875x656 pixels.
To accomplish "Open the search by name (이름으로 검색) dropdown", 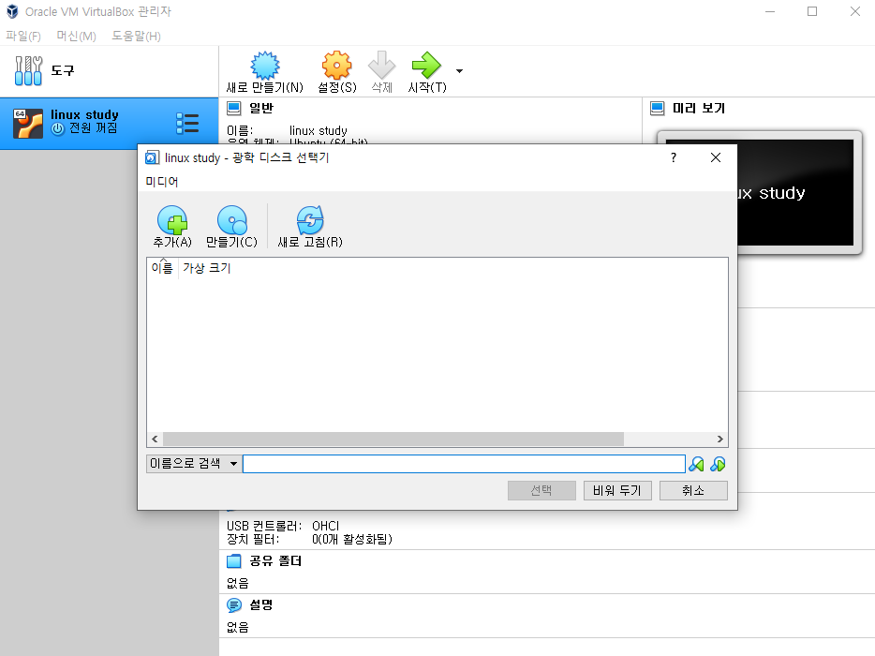I will point(194,463).
